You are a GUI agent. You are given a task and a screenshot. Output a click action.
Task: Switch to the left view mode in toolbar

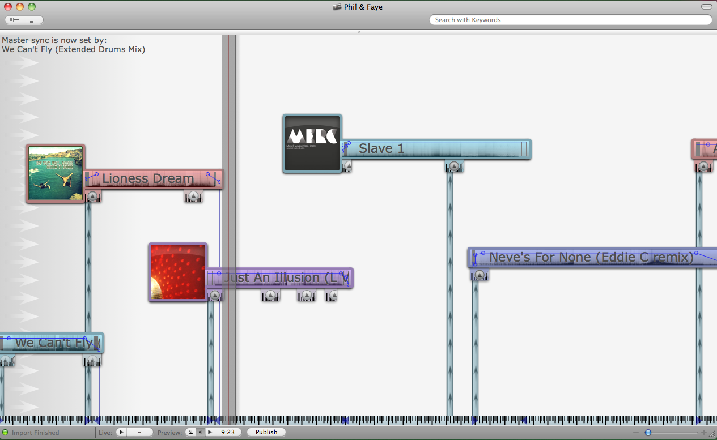click(15, 20)
